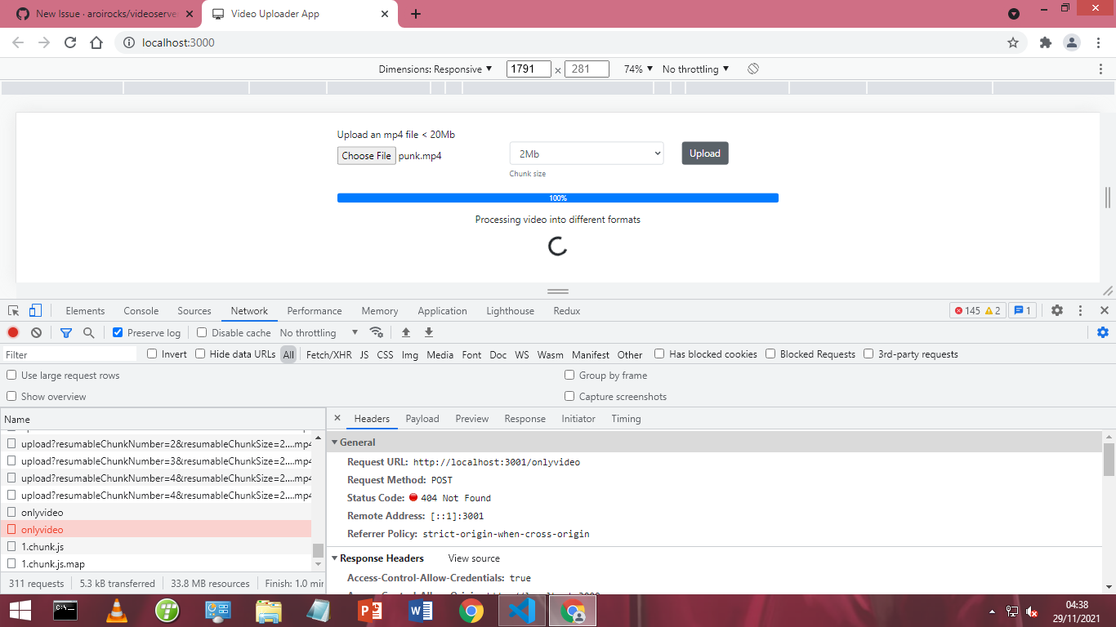
Task: Open device toolbar No throttling dropdown
Action: (696, 69)
